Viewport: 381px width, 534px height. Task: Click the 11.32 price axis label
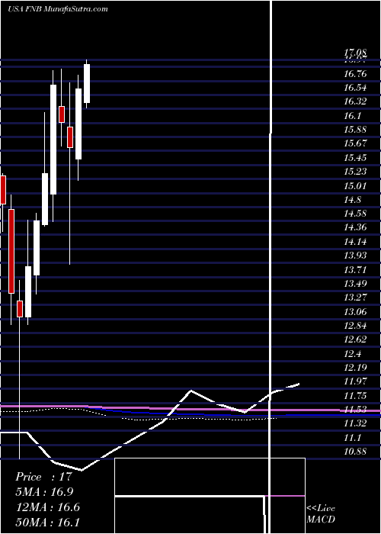pos(355,423)
